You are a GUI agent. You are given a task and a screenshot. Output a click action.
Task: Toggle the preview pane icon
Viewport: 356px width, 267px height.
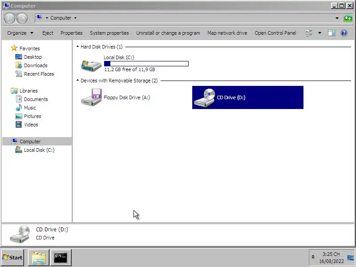click(x=331, y=33)
